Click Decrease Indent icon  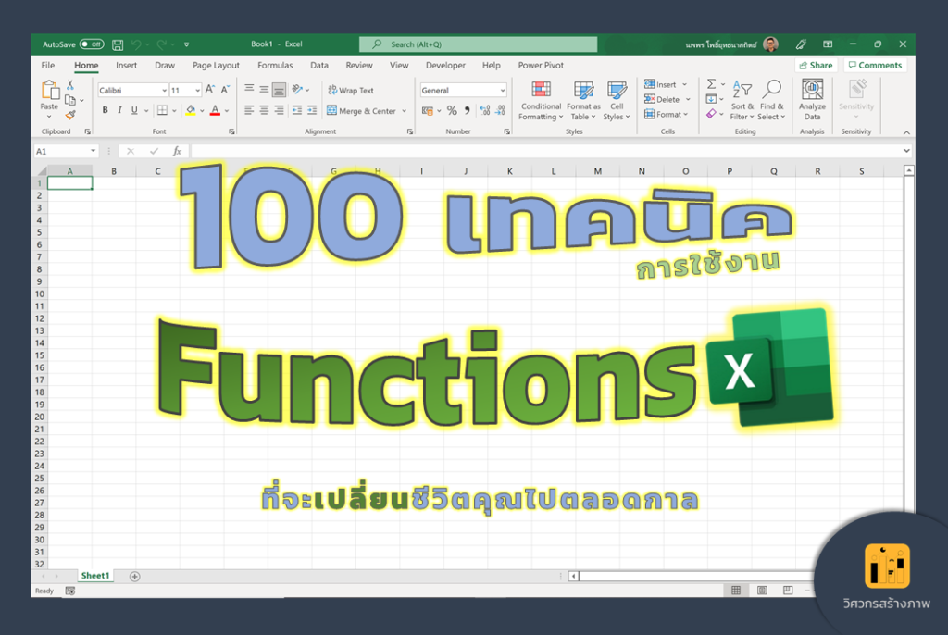tap(297, 110)
